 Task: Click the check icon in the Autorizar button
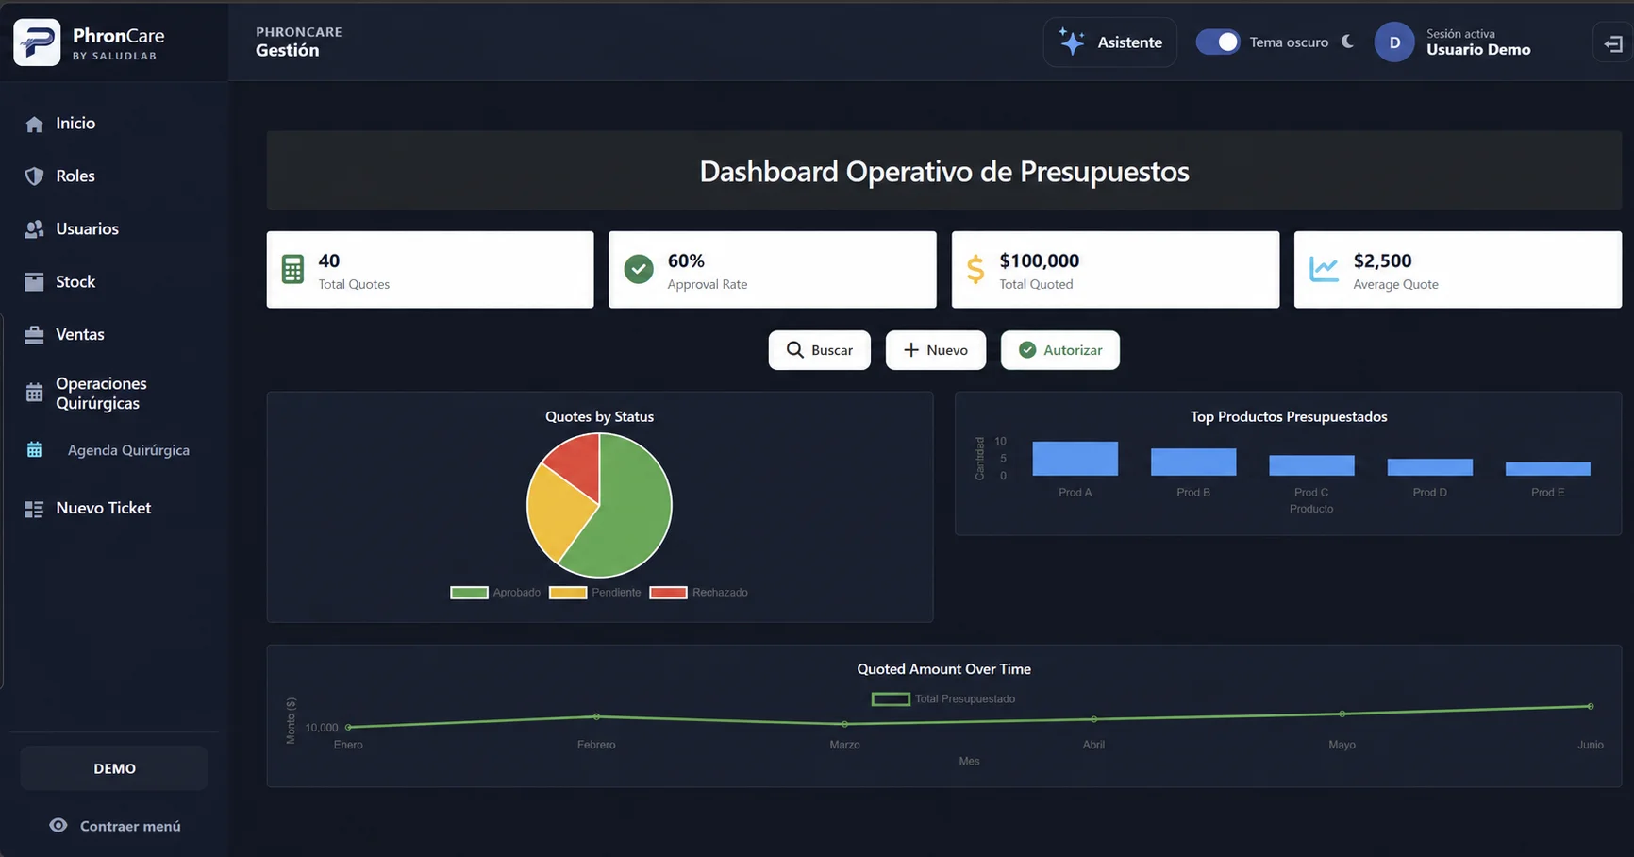(x=1027, y=350)
